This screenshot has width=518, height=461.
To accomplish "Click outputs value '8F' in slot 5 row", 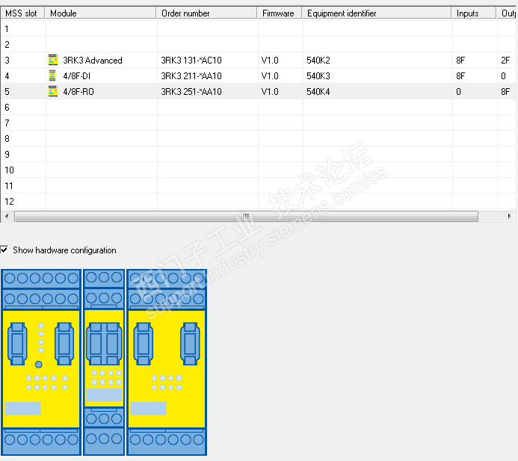I will click(x=505, y=91).
